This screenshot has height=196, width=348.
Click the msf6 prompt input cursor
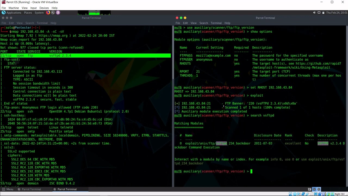251,171
